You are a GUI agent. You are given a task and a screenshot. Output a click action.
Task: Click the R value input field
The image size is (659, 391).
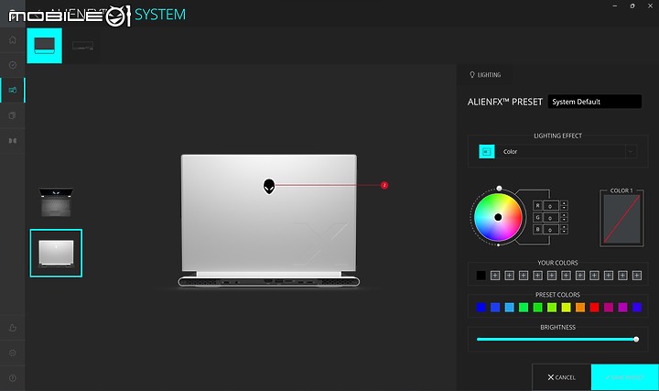[x=551, y=206]
